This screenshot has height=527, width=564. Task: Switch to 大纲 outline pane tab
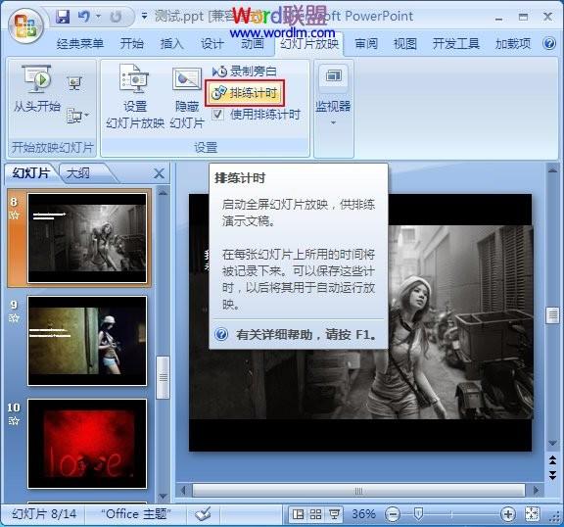coord(78,173)
